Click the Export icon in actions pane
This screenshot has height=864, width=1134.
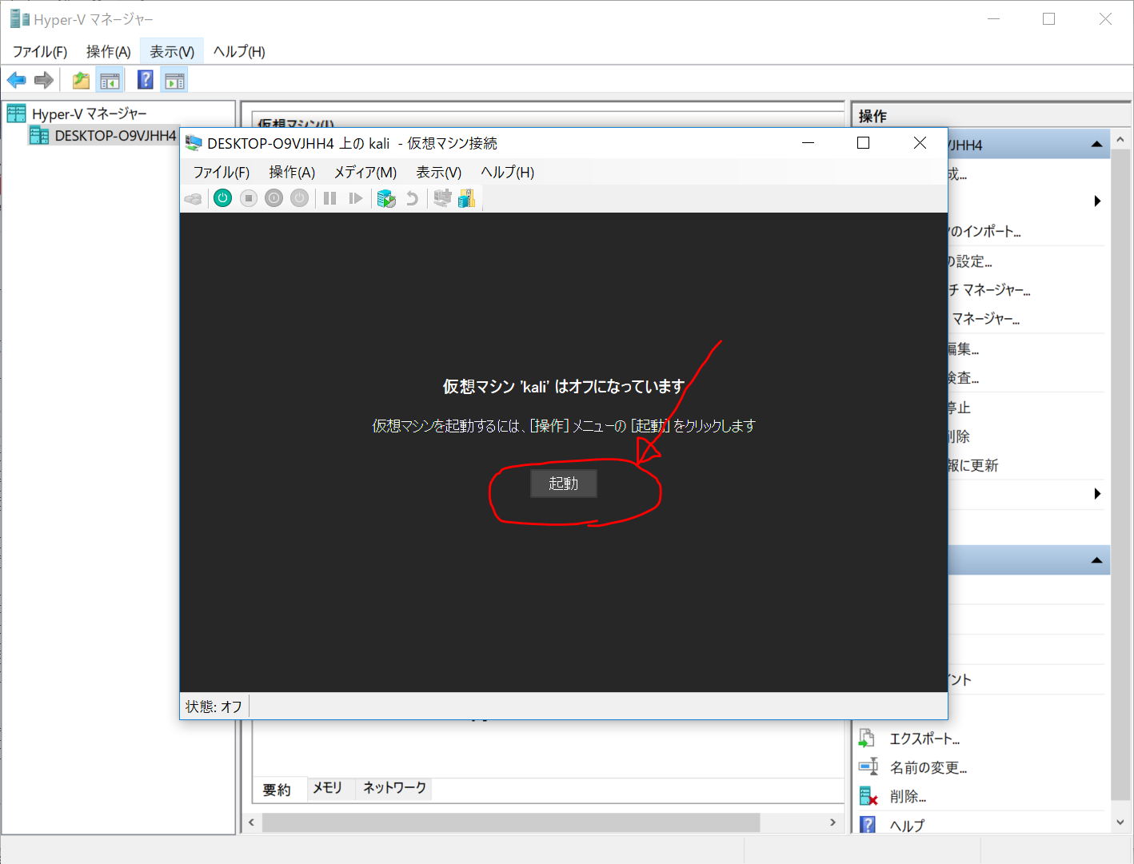868,739
